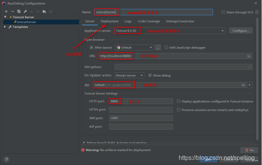Copy the configuration using the copy icon
262x165 pixels.
click(x=19, y=11)
